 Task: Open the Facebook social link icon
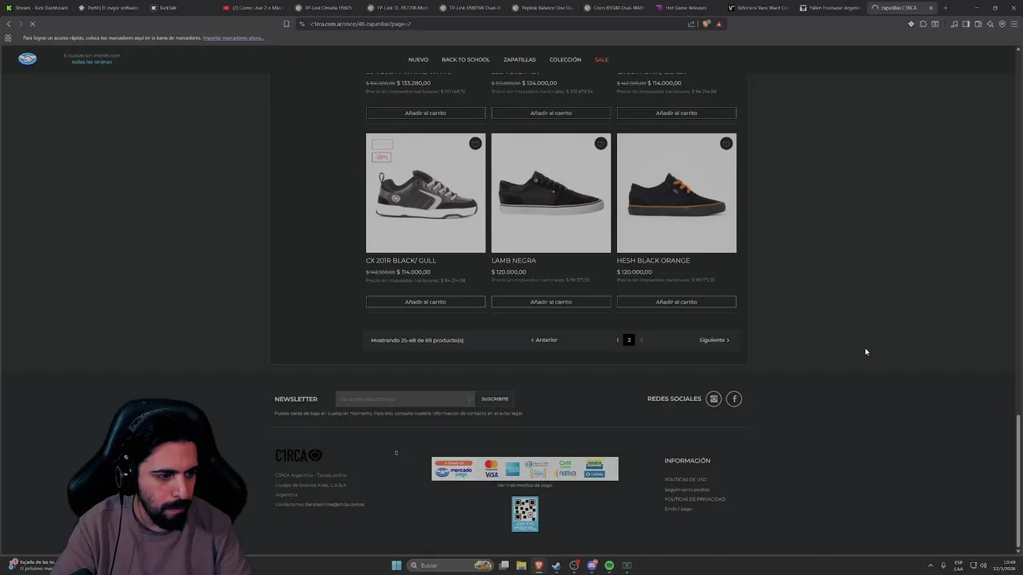point(734,399)
